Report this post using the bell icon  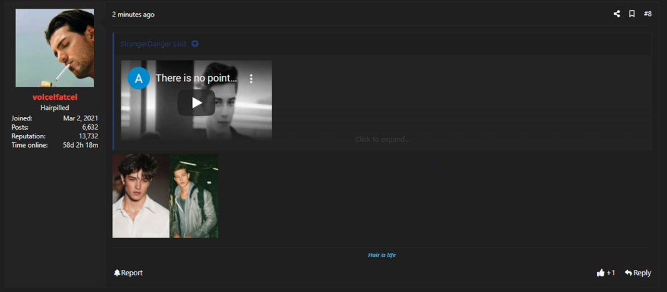click(x=129, y=273)
